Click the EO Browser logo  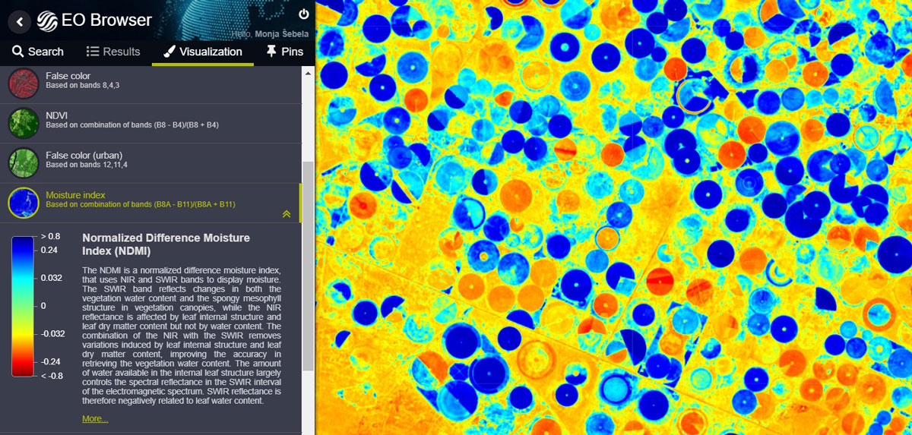pos(93,20)
